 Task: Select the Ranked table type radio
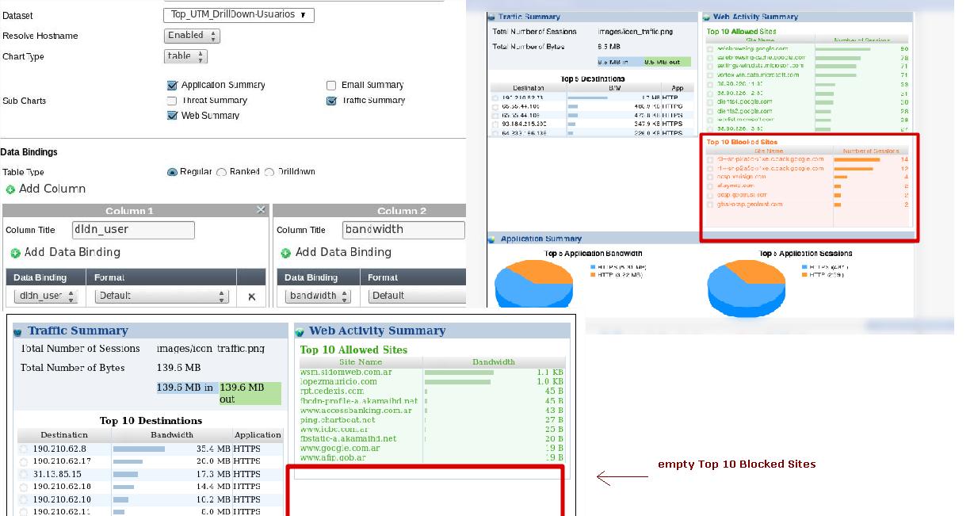[x=221, y=172]
